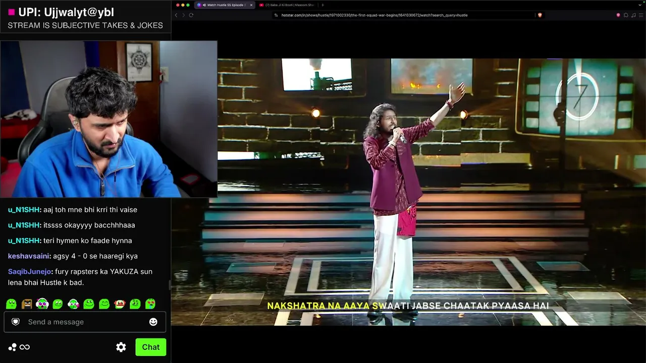Screen dimensions: 646x363
Task: Choose the red-faced clown emote
Action: coord(120,304)
